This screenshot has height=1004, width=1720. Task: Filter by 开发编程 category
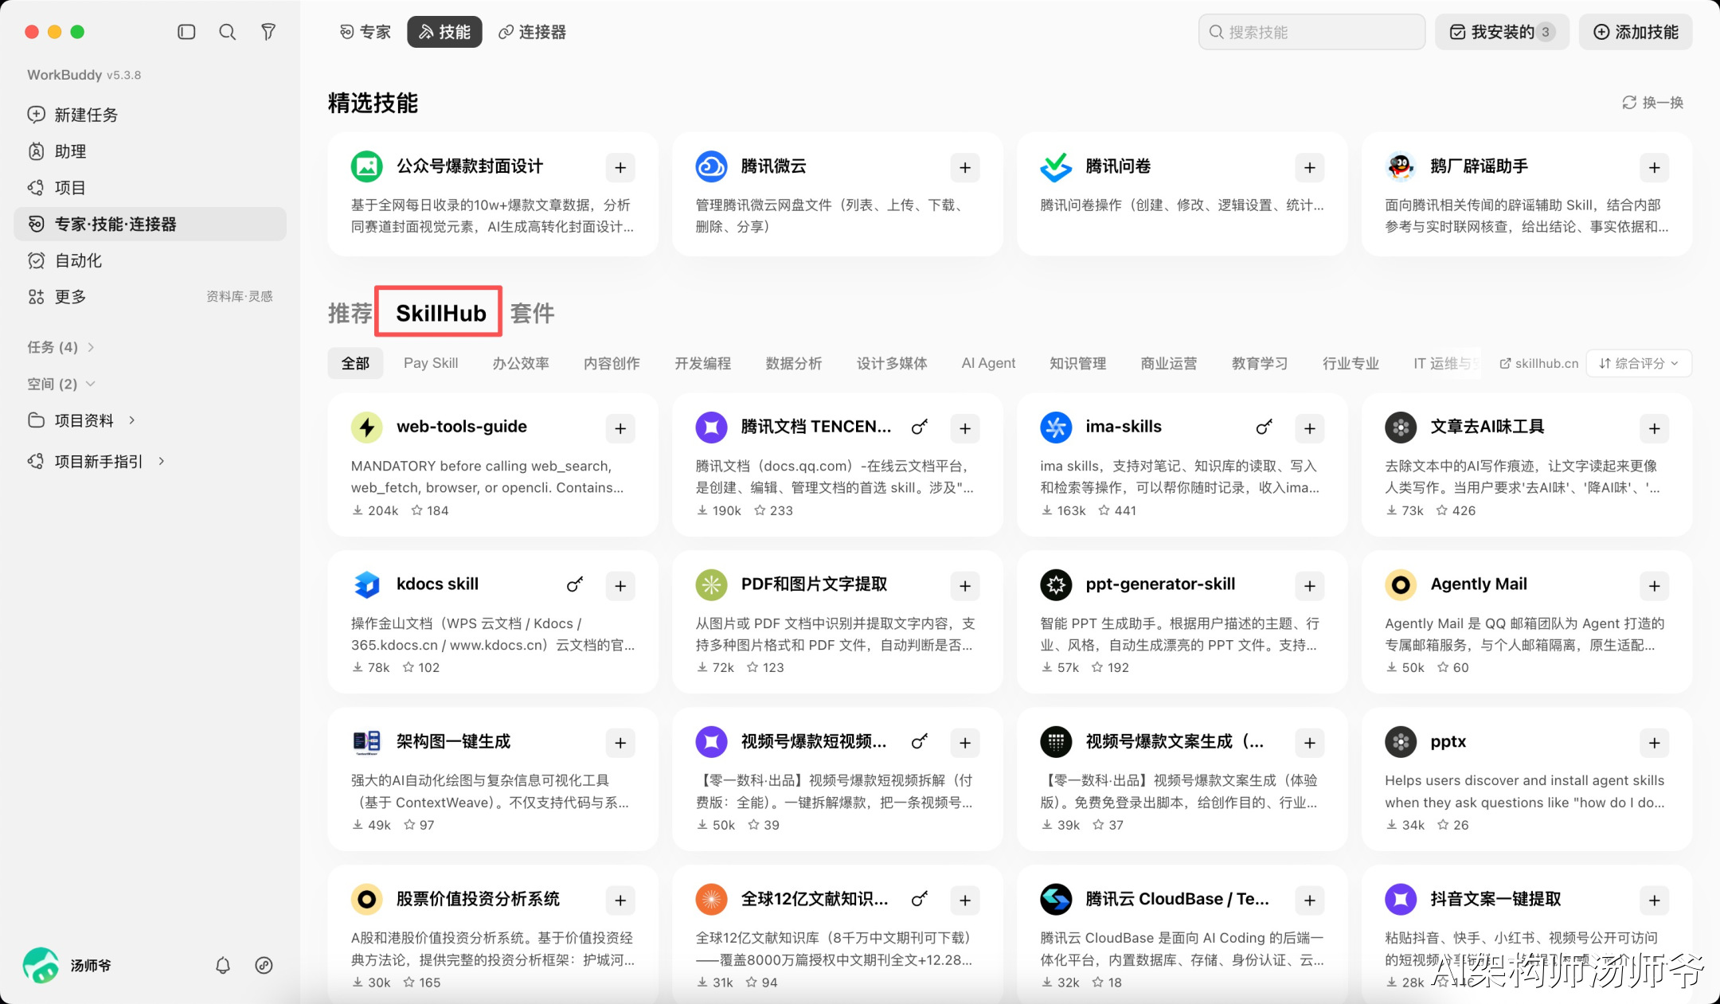[x=702, y=363]
